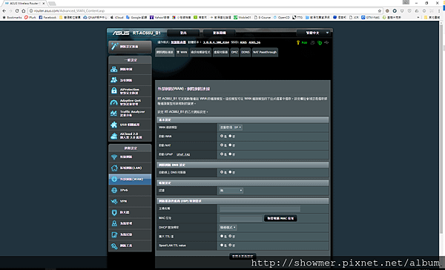
Task: Select first radio for Spoof LAN TTL value
Action: (x=222, y=245)
